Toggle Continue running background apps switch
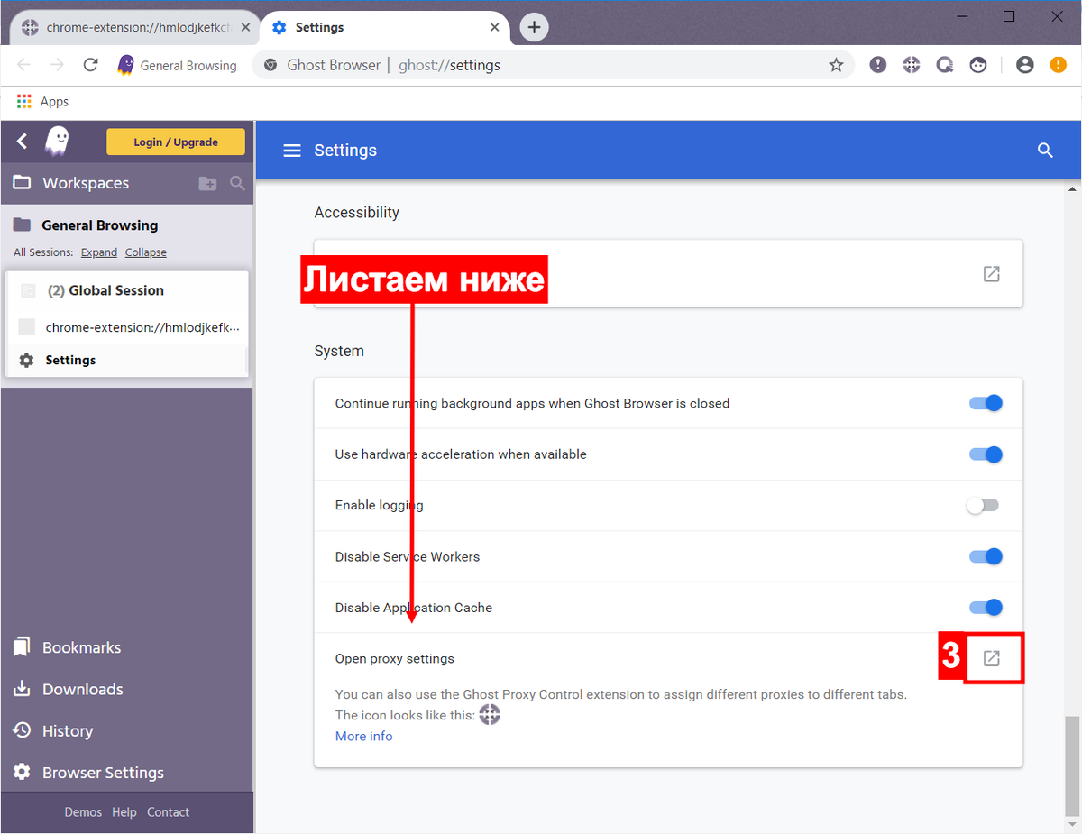 coord(986,403)
